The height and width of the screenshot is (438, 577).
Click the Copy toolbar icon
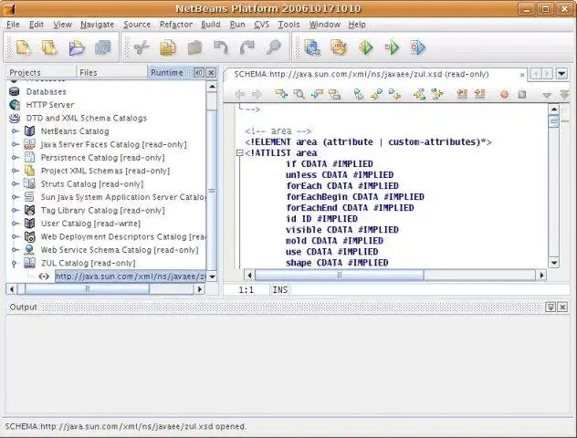168,47
